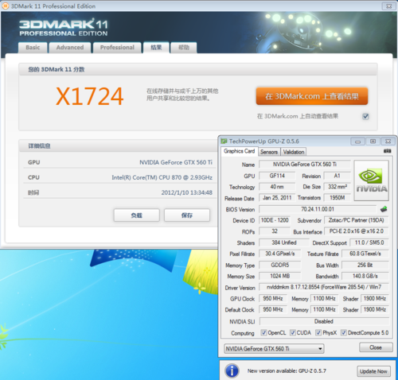Click the Intel Core CPU 870 @ 2.93GHz text

(x=162, y=177)
